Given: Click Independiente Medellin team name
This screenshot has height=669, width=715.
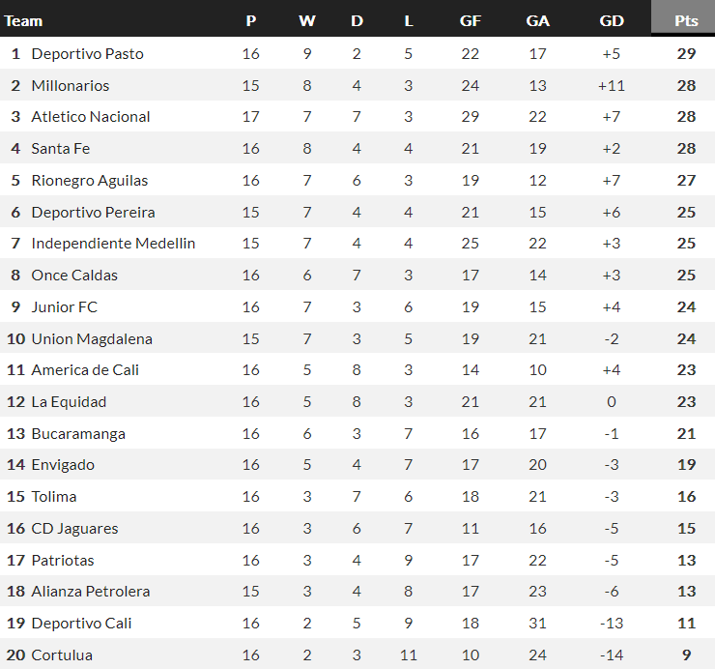Looking at the screenshot, I should click(x=113, y=244).
